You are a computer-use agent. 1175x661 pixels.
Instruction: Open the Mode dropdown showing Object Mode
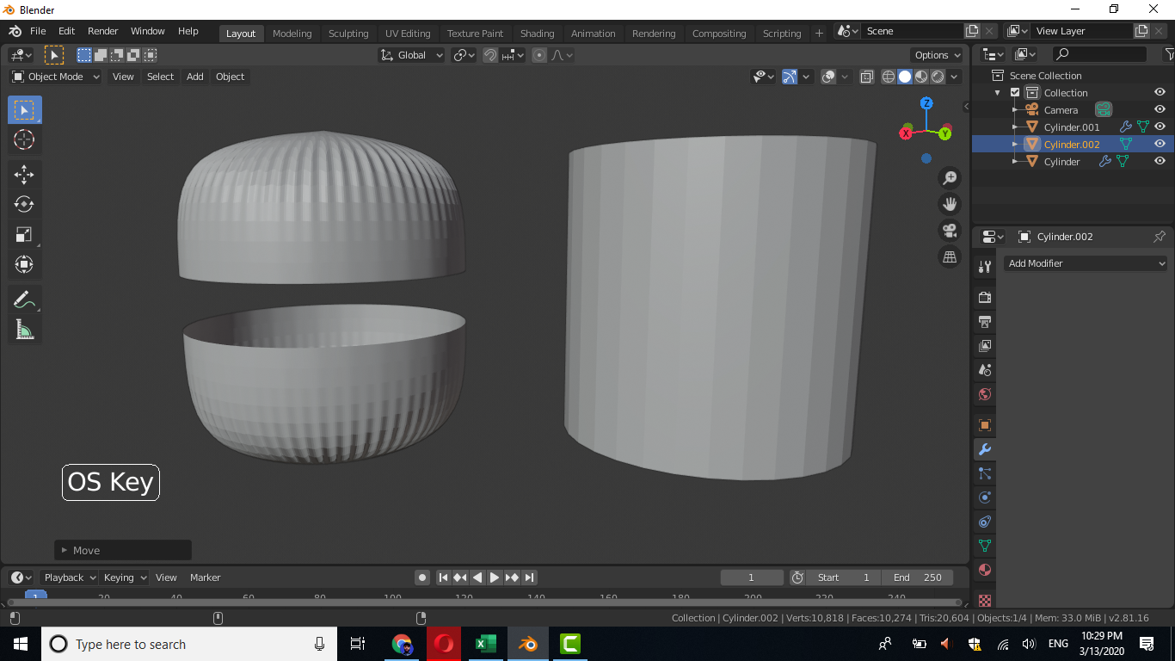tap(54, 77)
